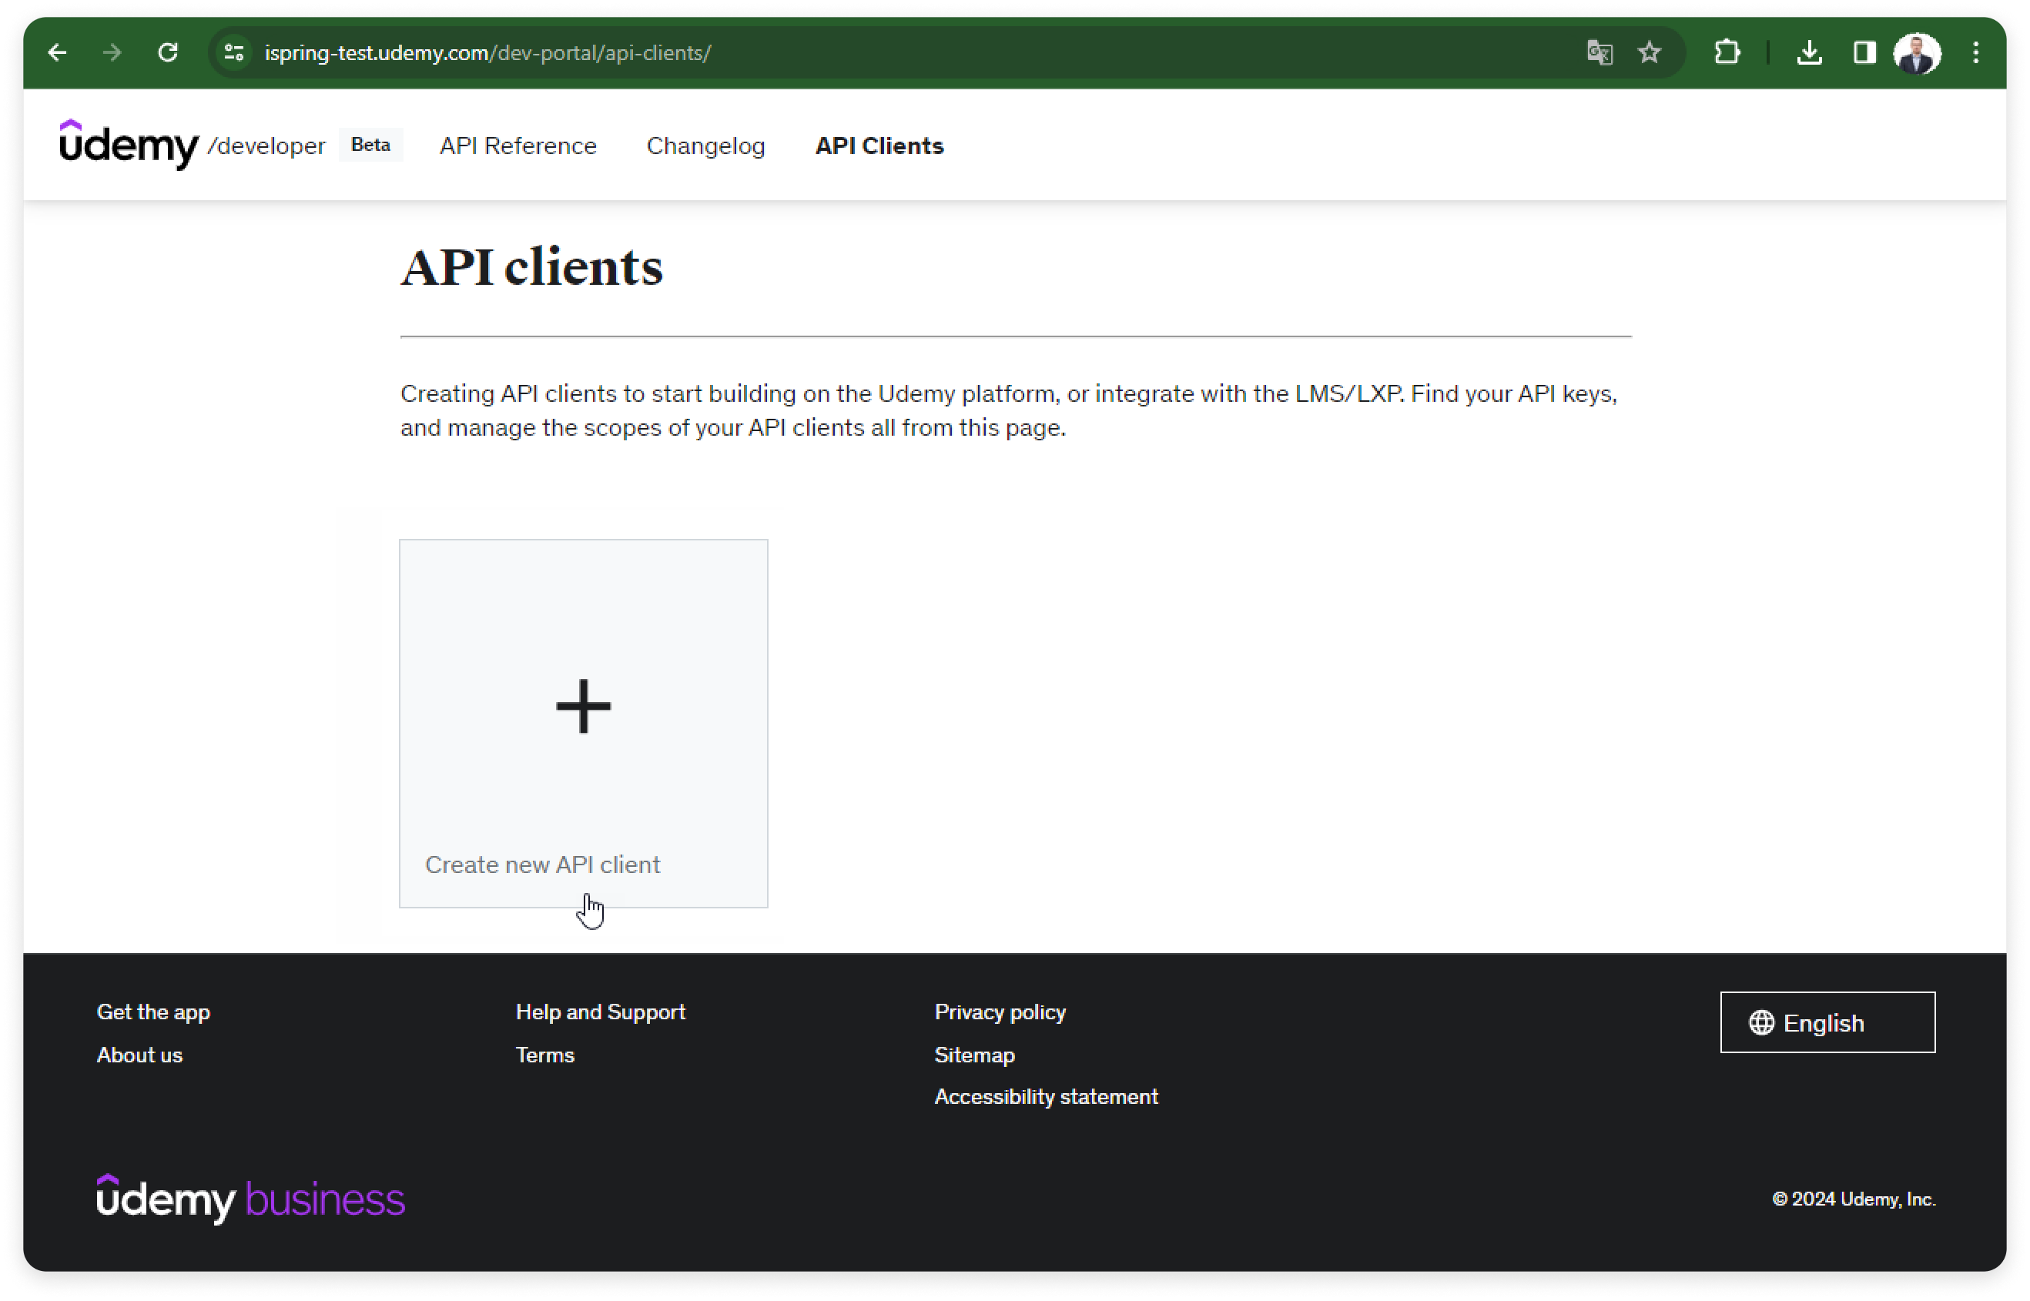Visit the About us link
The height and width of the screenshot is (1301, 2030).
[139, 1055]
